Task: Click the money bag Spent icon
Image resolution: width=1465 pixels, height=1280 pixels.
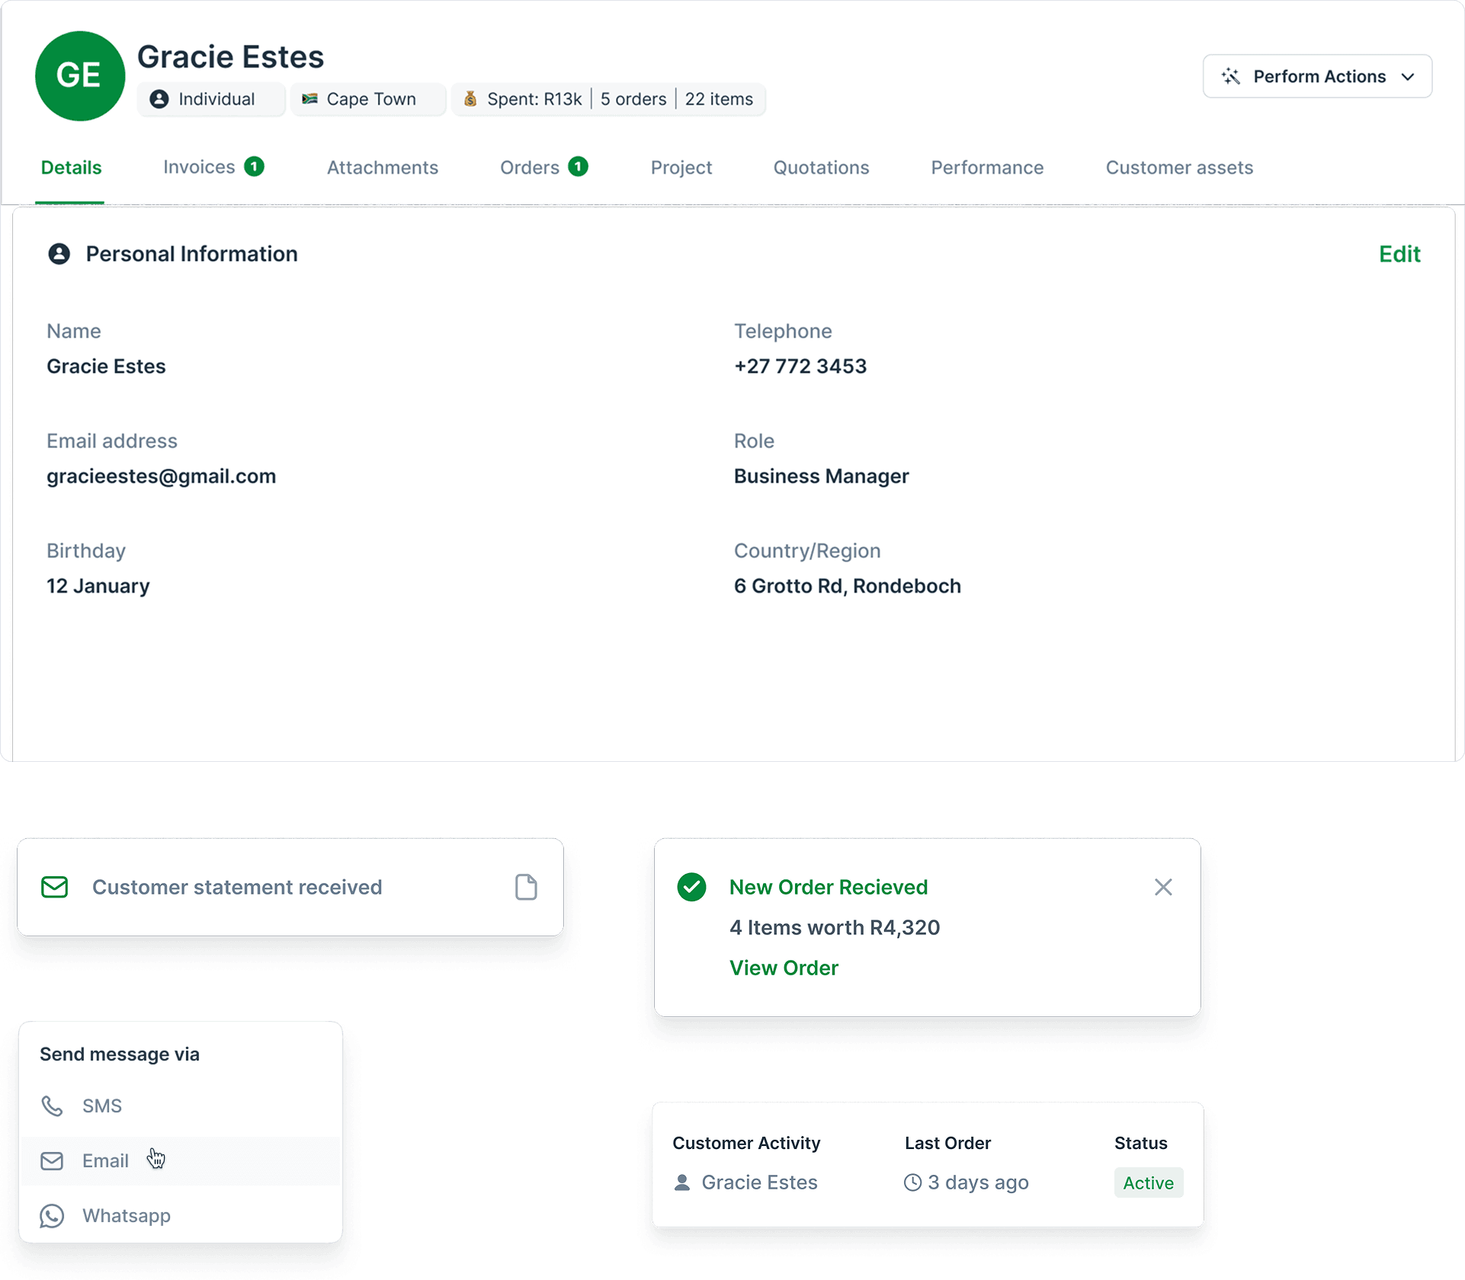Action: tap(470, 99)
